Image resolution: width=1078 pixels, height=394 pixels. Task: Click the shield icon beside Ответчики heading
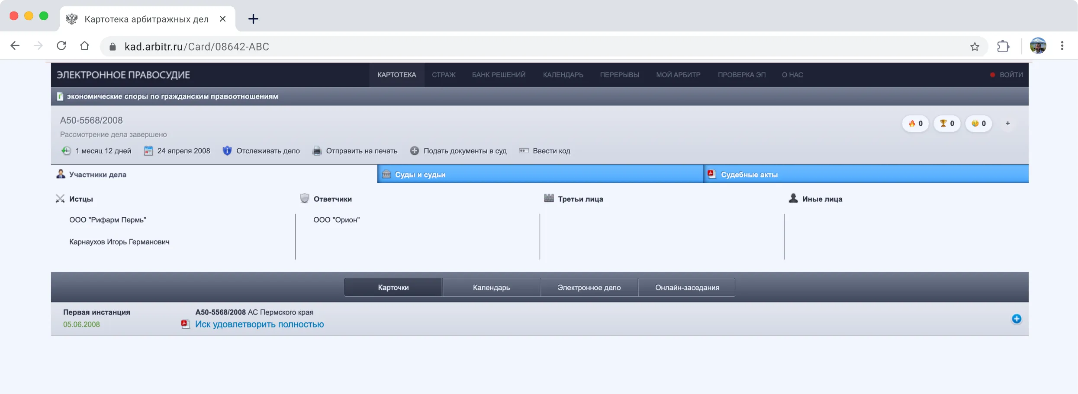[304, 198]
